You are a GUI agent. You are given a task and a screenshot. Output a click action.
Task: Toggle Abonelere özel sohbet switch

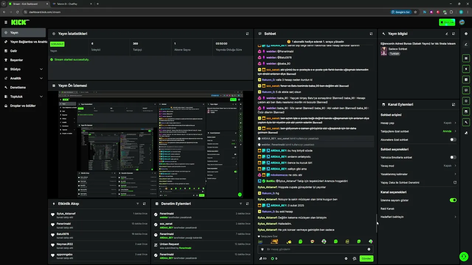point(453,140)
